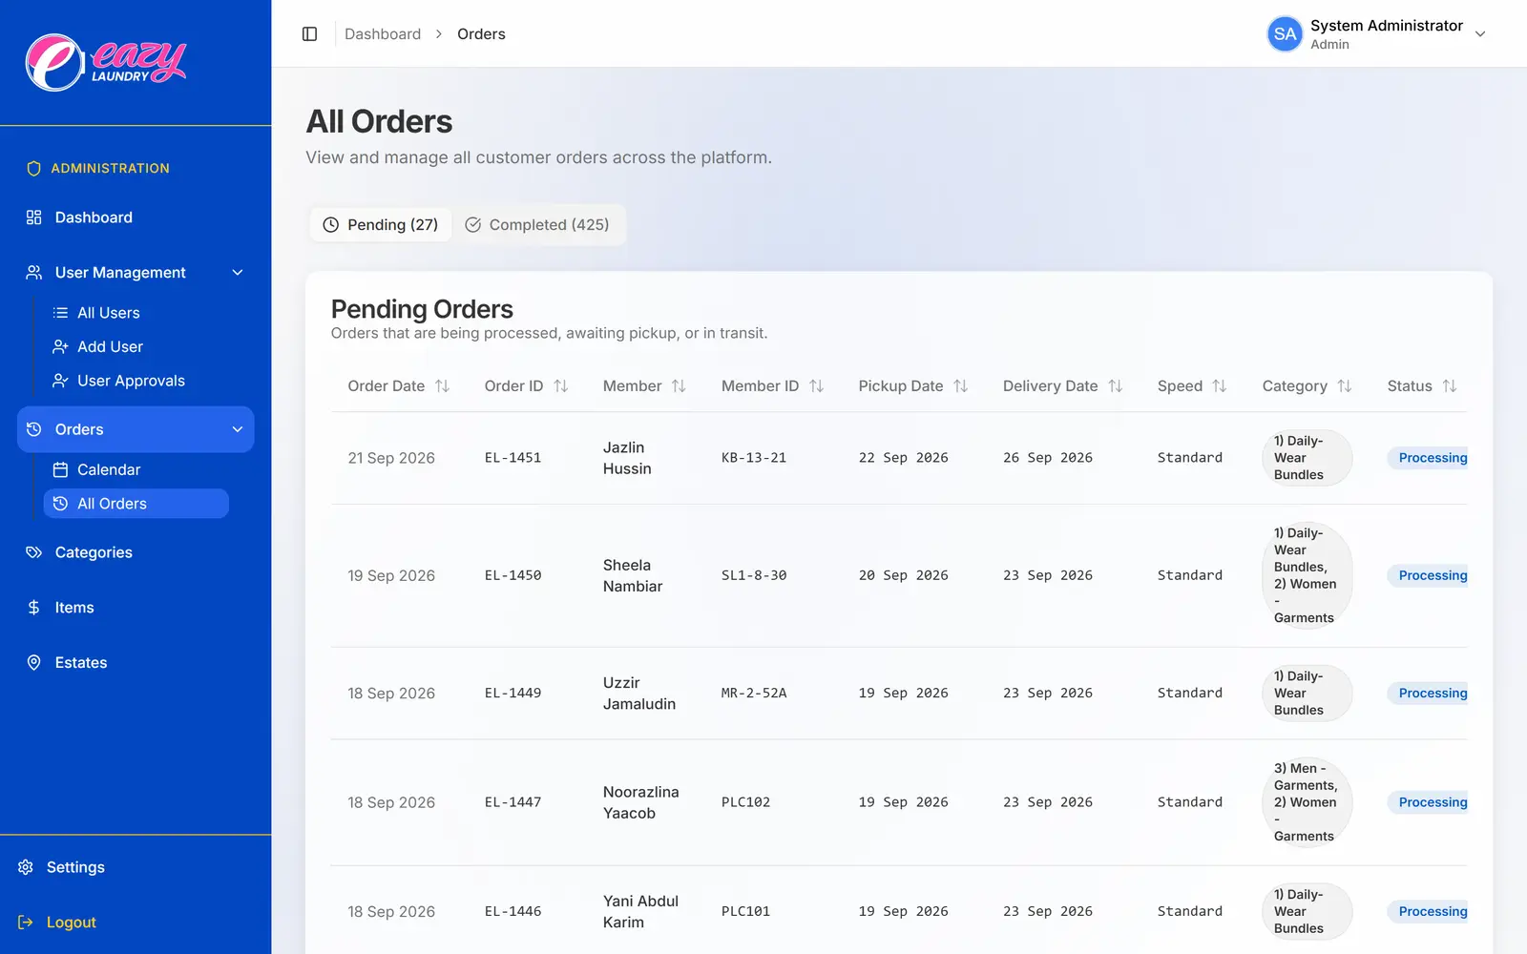
Task: Click Processing status for EL-1450
Action: pyautogui.click(x=1428, y=576)
